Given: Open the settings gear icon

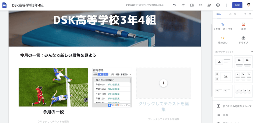Looking at the screenshot, I should 218,5.
